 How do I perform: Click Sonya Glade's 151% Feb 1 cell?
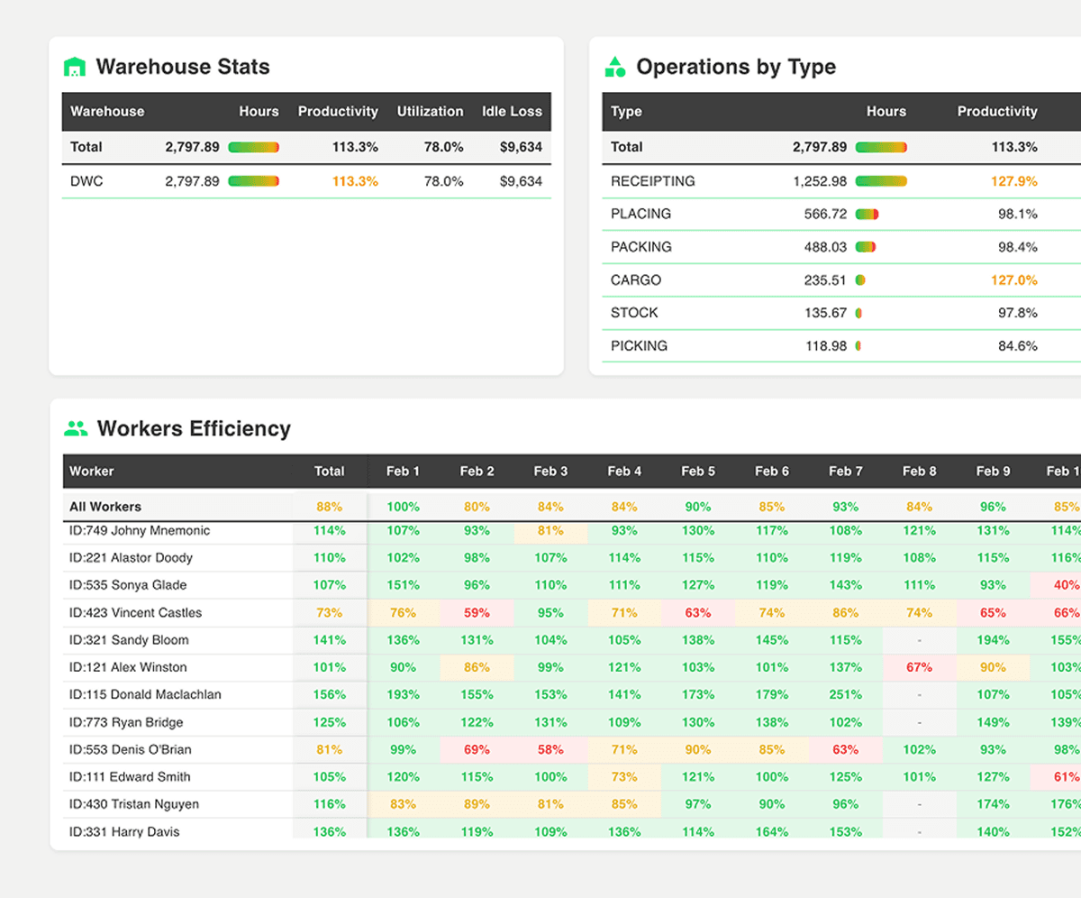click(x=403, y=585)
